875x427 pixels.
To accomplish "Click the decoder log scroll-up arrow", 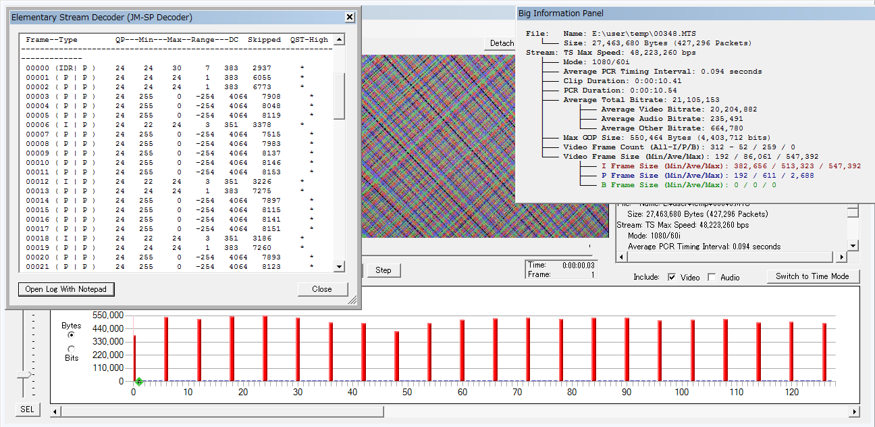I will point(339,40).
